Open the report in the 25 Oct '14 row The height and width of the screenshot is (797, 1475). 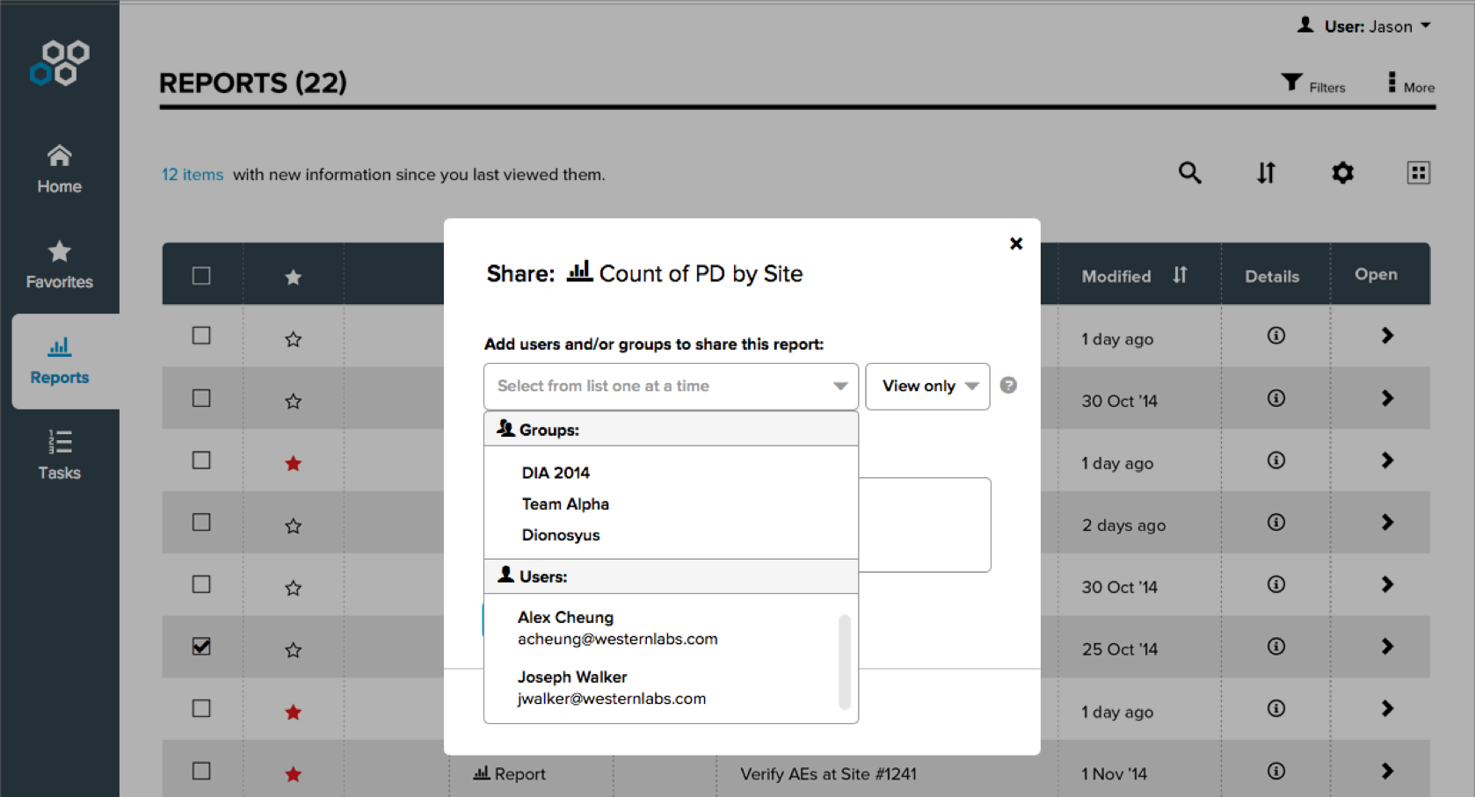tap(1387, 646)
